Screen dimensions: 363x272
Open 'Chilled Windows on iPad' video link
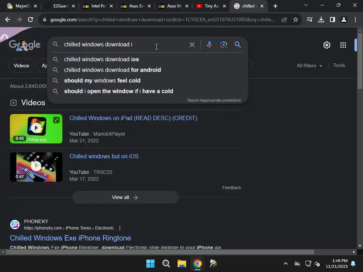click(x=133, y=118)
